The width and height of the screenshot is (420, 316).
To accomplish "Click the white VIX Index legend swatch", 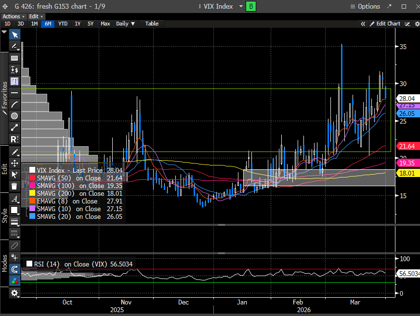I will [x=32, y=170].
